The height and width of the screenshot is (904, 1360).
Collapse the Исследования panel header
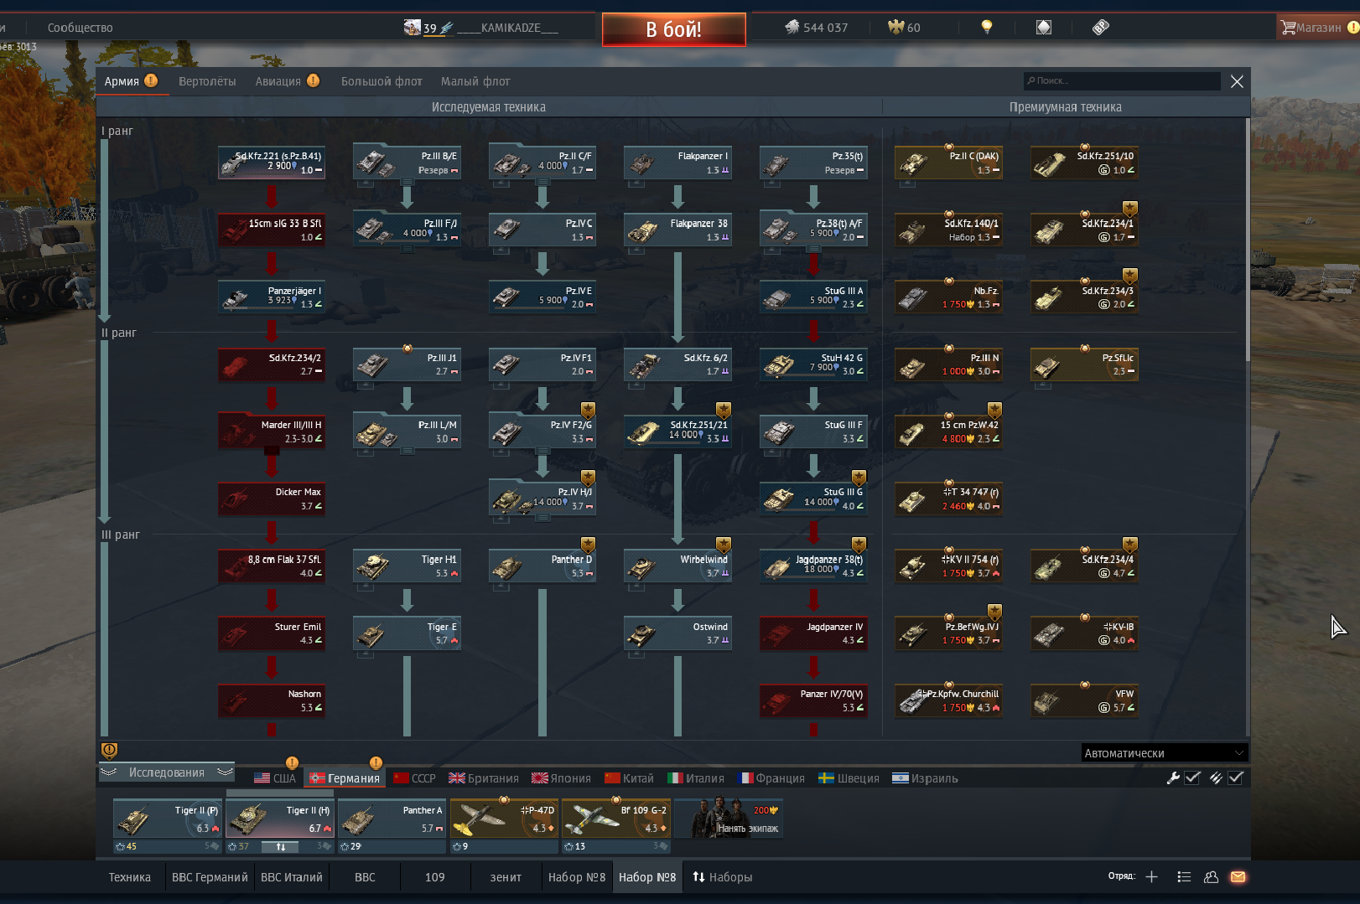(x=166, y=772)
